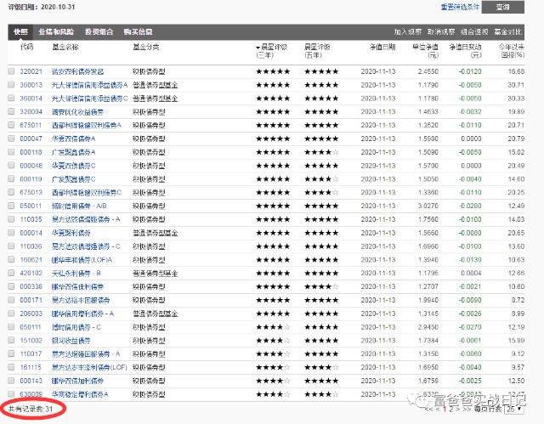Check the box next to fund 000047
The height and width of the screenshot is (424, 544).
11,139
